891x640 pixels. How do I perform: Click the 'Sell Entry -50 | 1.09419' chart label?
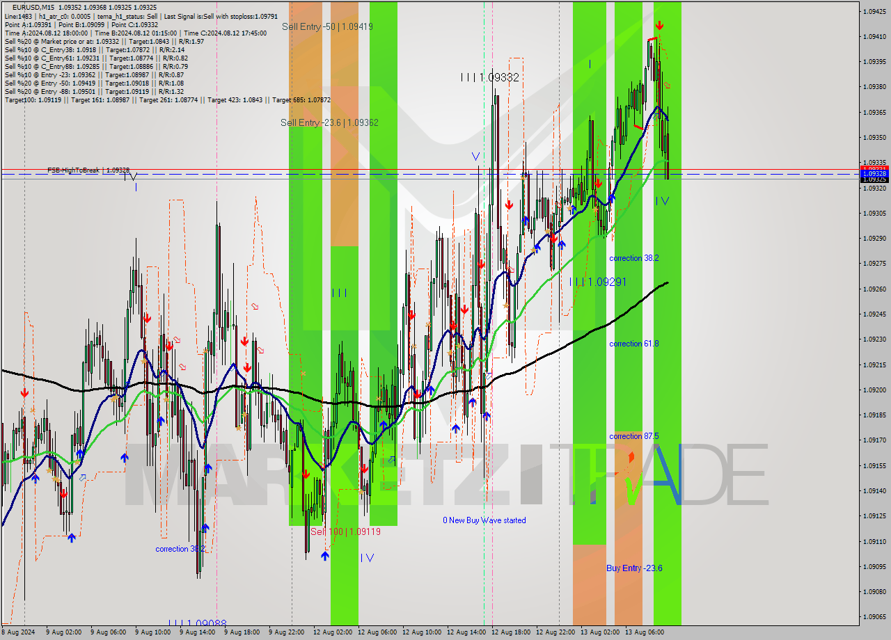[327, 26]
